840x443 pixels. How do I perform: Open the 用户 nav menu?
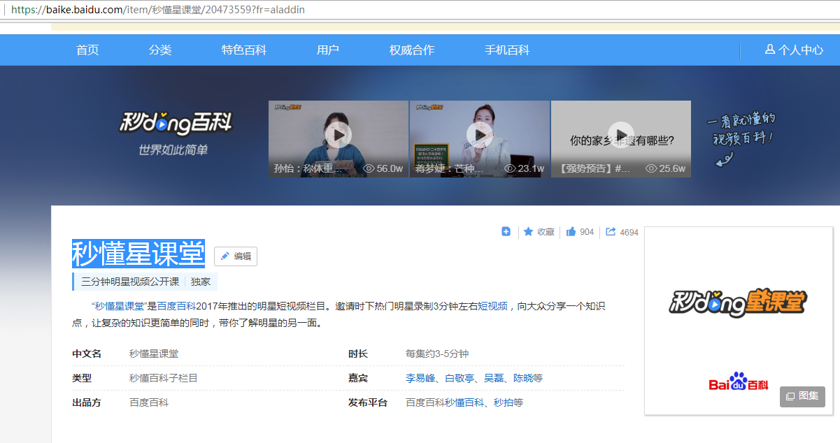[328, 50]
